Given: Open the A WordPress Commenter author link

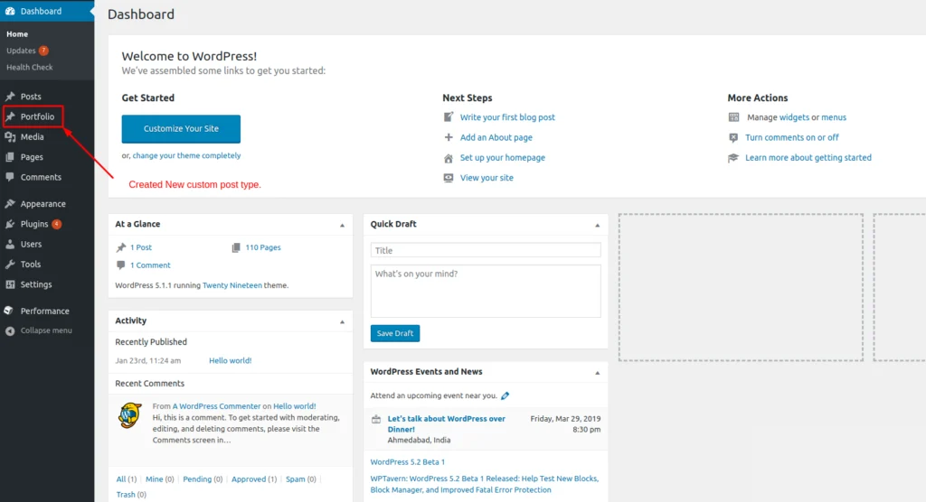Looking at the screenshot, I should 216,406.
